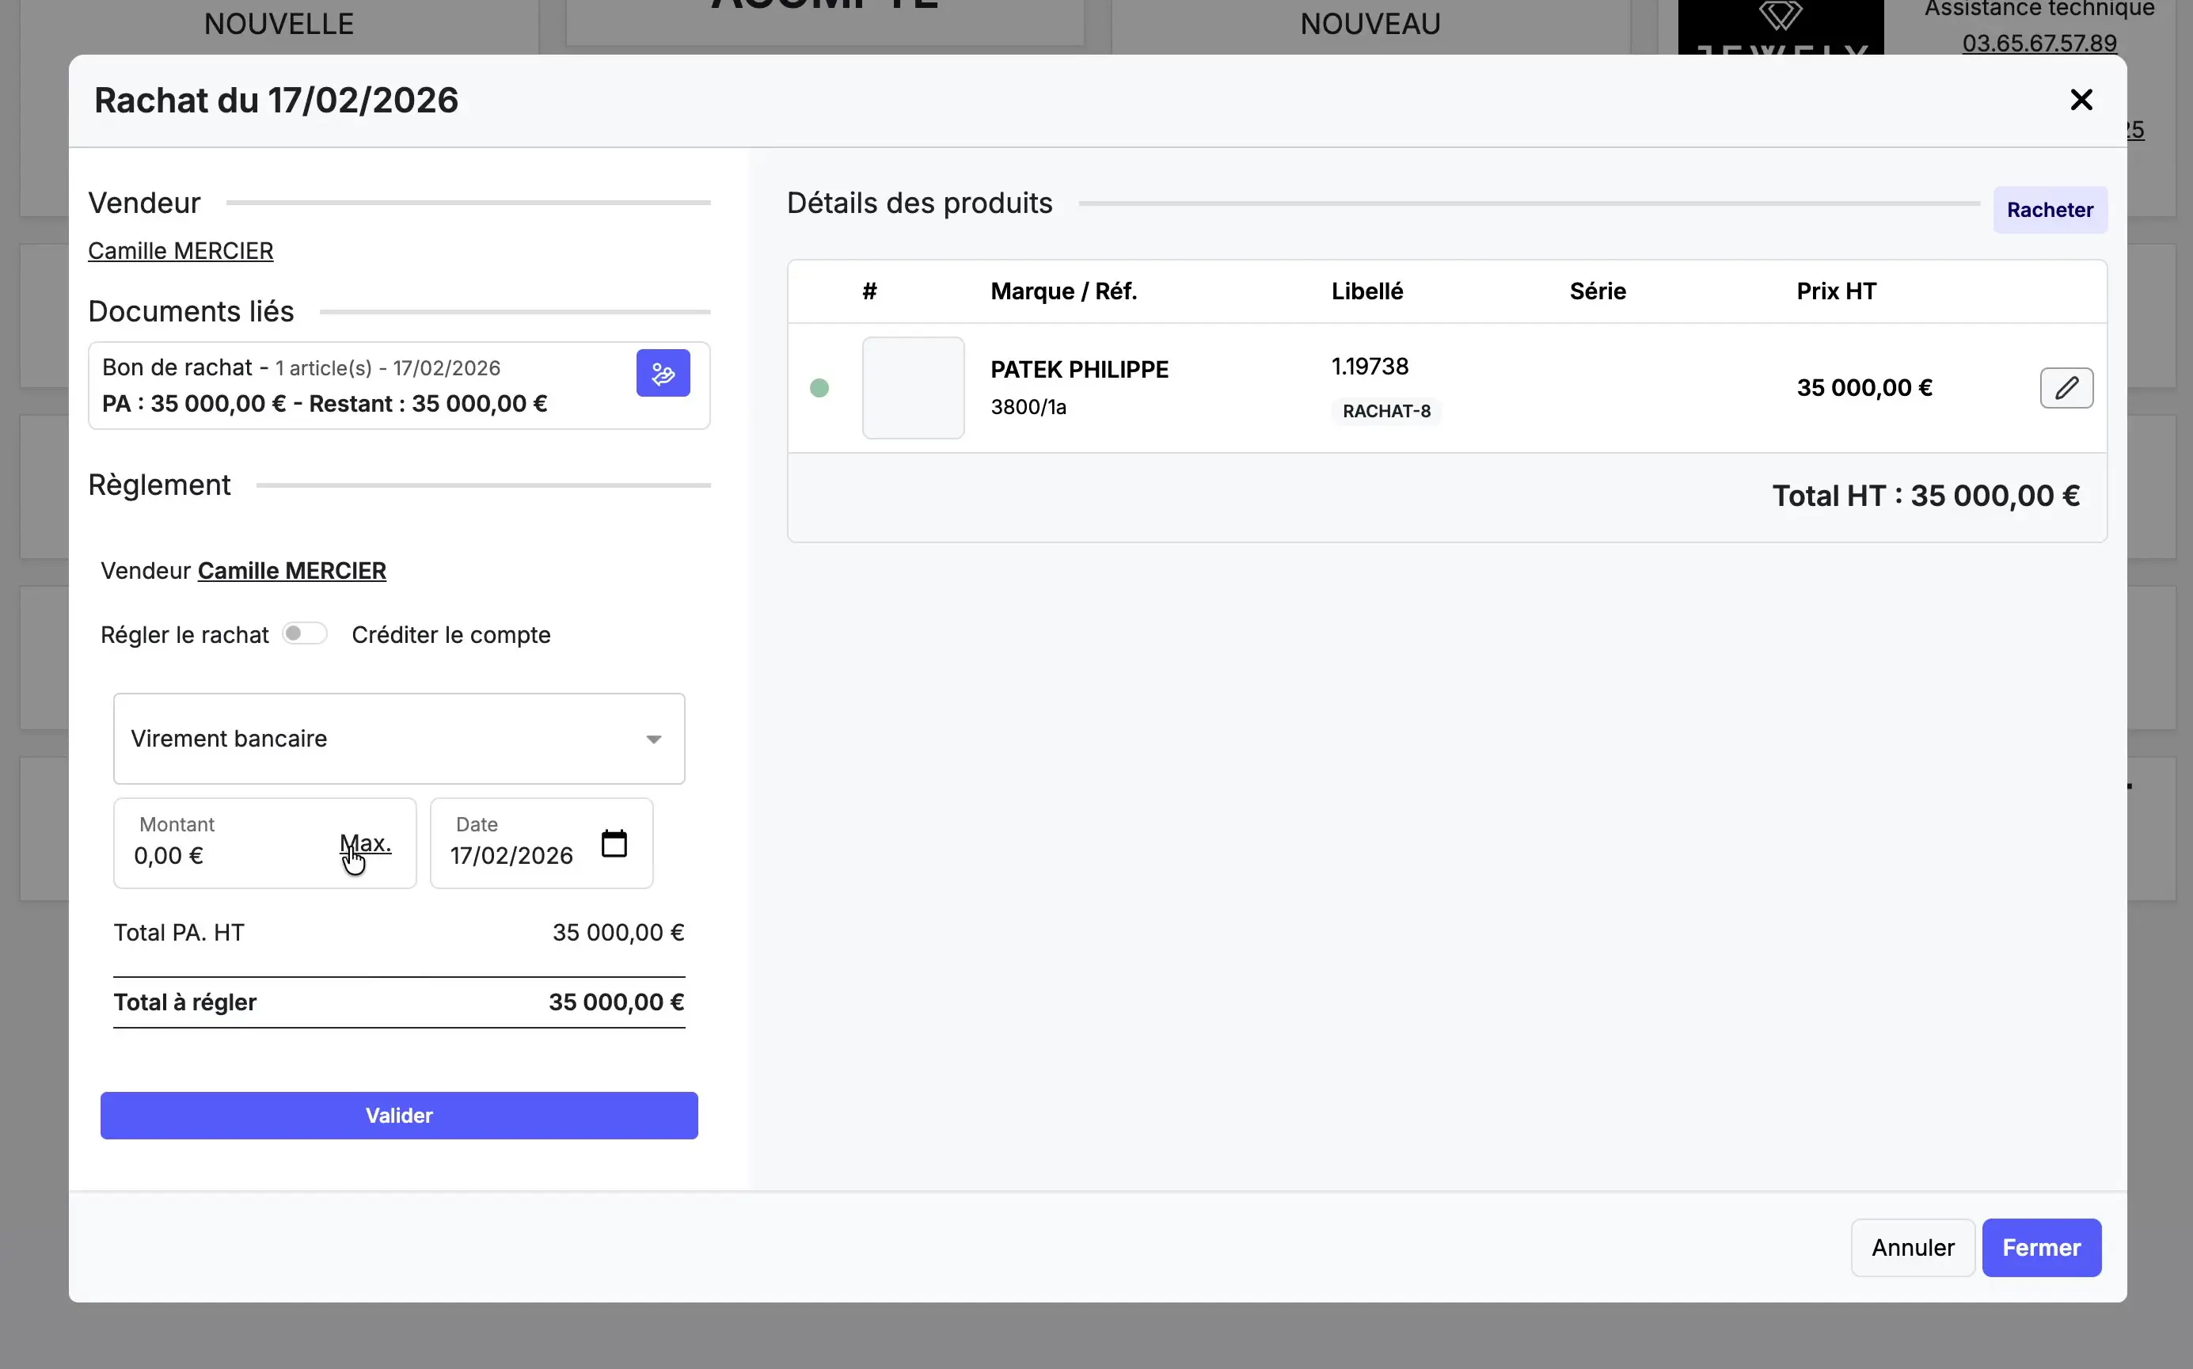The image size is (2193, 1369).
Task: Click the Max. link in Montant field
Action: (x=366, y=844)
